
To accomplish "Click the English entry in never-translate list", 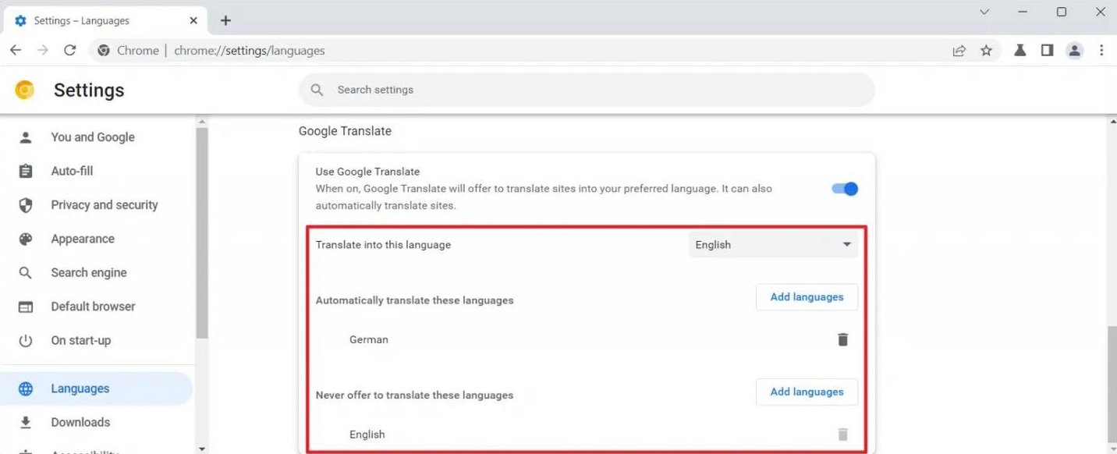I will coord(367,434).
